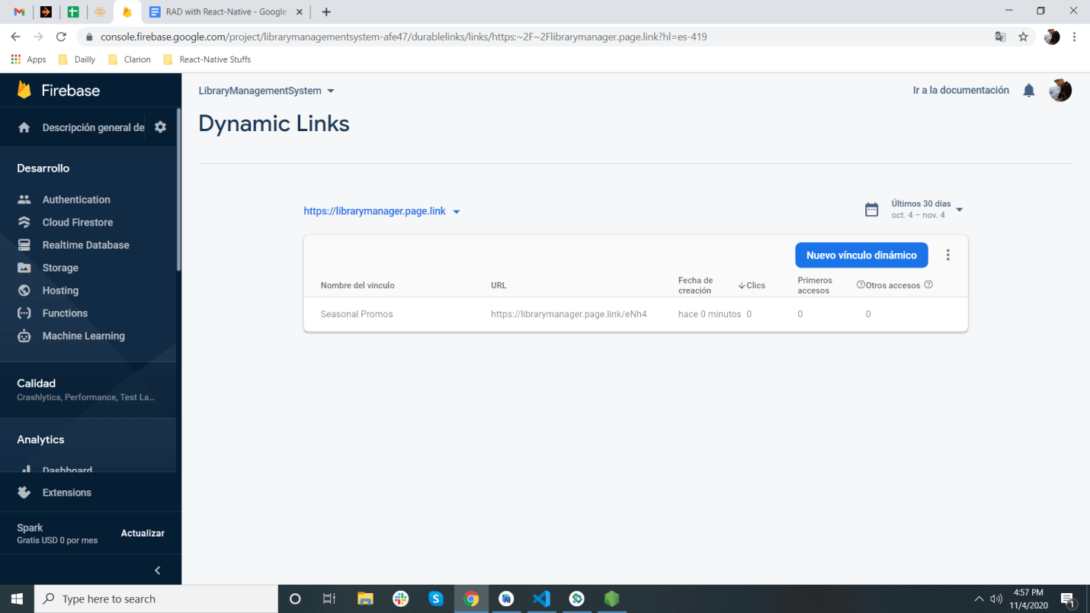Switch to RAD with React-Native tab
Image resolution: width=1090 pixels, height=613 pixels.
click(x=226, y=12)
